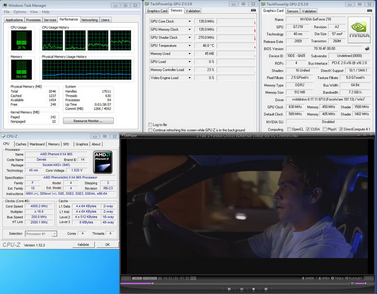Enable the Log to file checkbox
Screen dimensions: 377x294
[150, 125]
